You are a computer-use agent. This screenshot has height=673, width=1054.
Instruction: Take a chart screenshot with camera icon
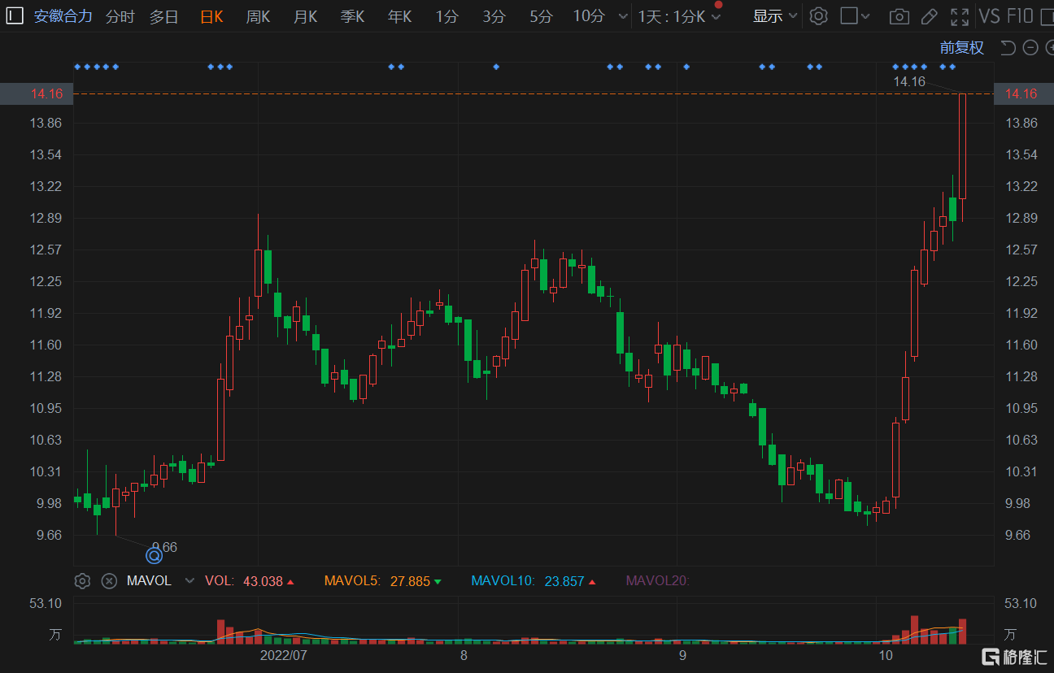pyautogui.click(x=899, y=16)
